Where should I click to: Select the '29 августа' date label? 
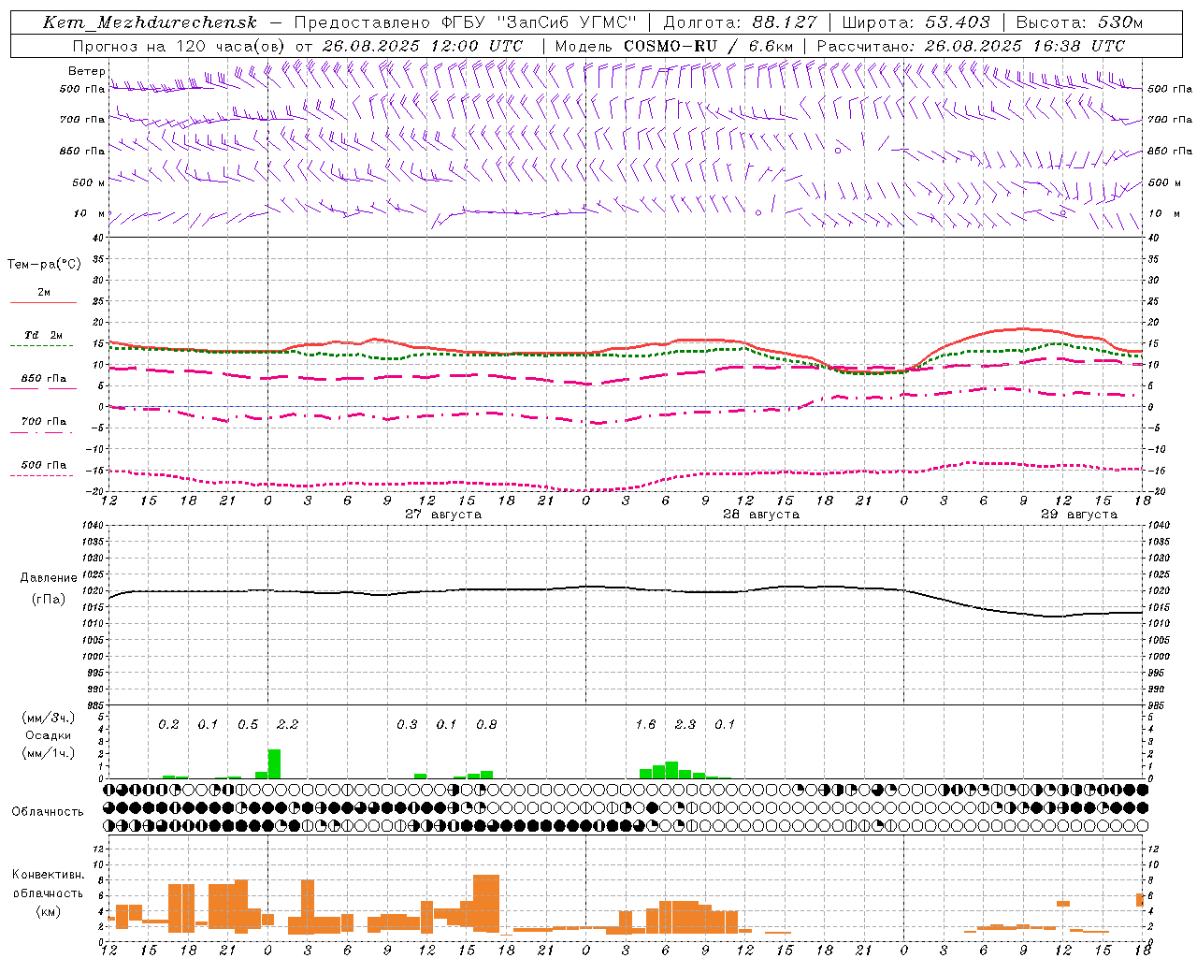(x=1079, y=515)
